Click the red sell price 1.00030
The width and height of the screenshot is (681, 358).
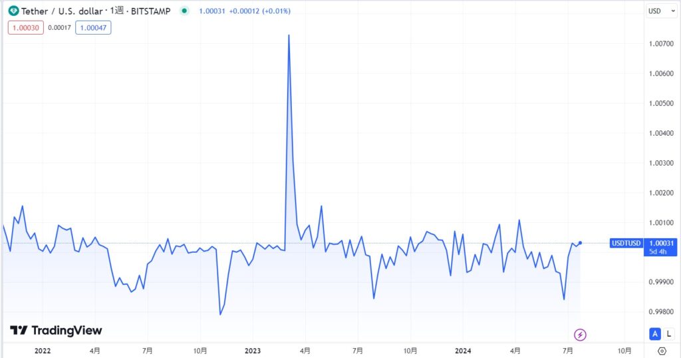[x=26, y=28]
